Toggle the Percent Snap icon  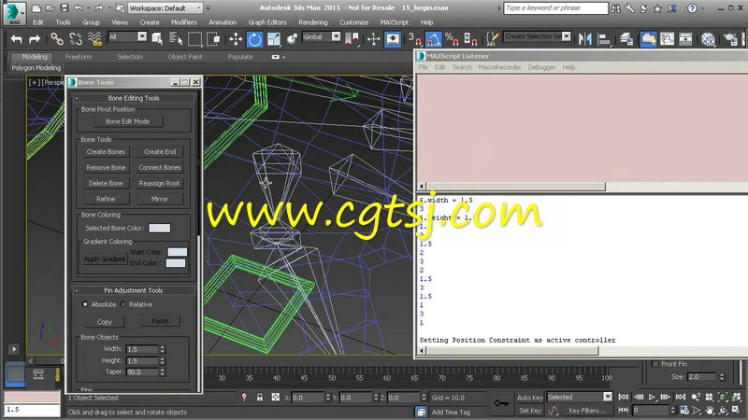[452, 39]
